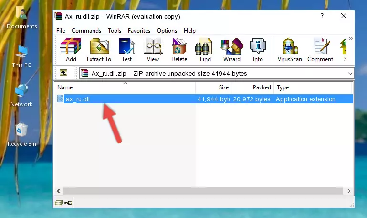367x218 pixels.
Task: Click the Add toolbar icon
Action: pyautogui.click(x=71, y=50)
